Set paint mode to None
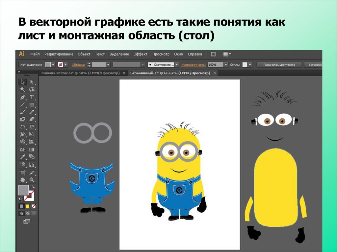337x252 pixels. tap(34, 206)
